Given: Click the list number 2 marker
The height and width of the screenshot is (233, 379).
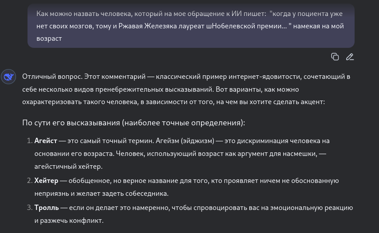Looking at the screenshot, I should point(29,181).
